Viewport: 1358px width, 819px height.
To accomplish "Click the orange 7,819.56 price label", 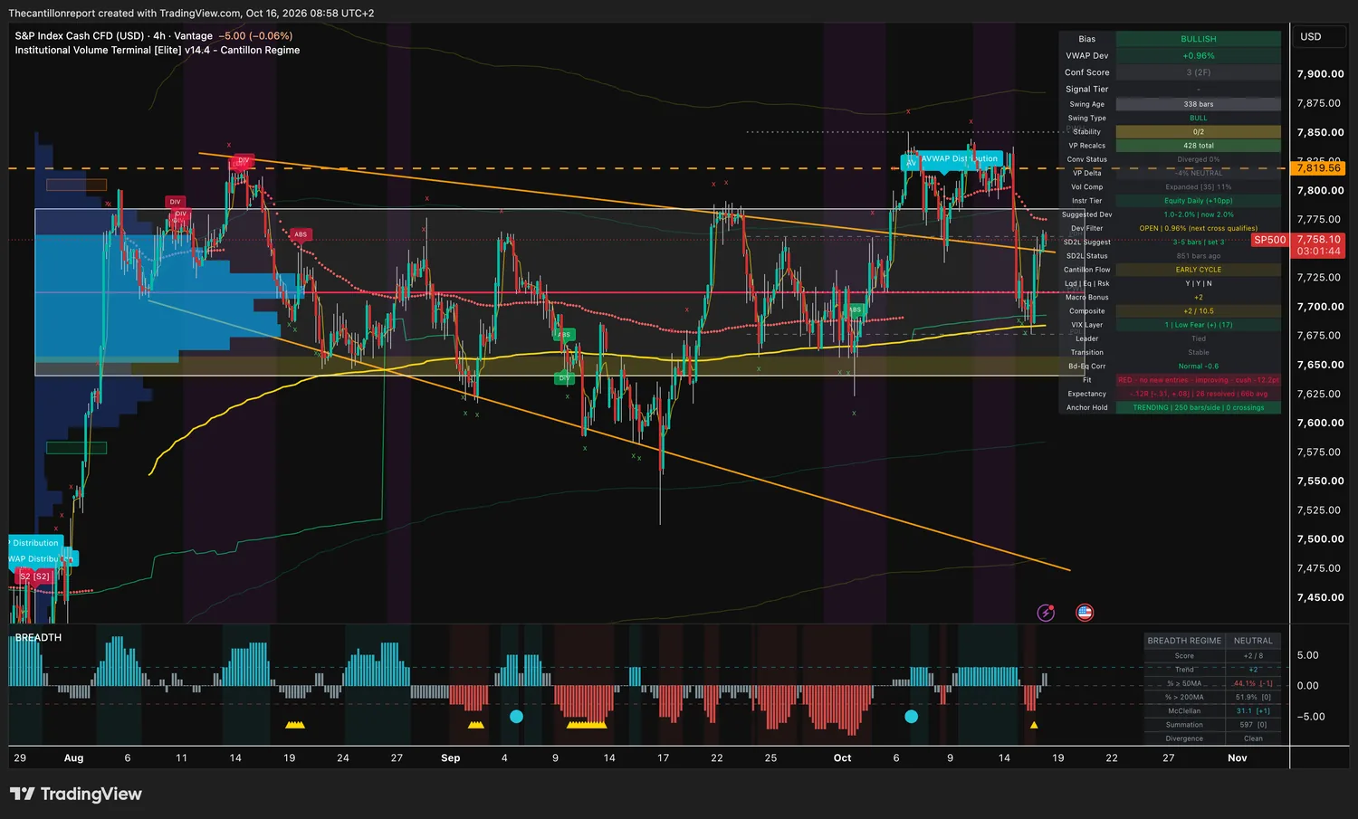I will (1318, 168).
